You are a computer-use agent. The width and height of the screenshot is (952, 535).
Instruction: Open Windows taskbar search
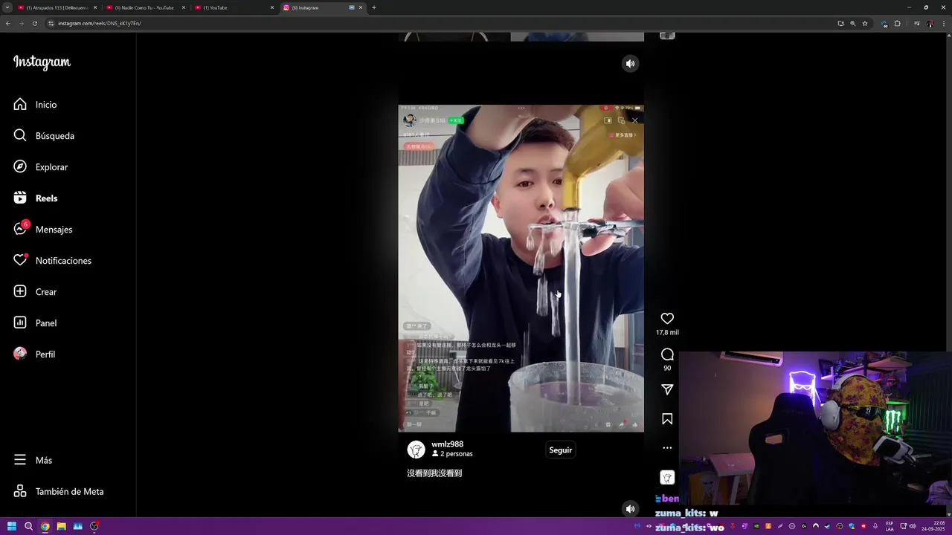point(28,526)
